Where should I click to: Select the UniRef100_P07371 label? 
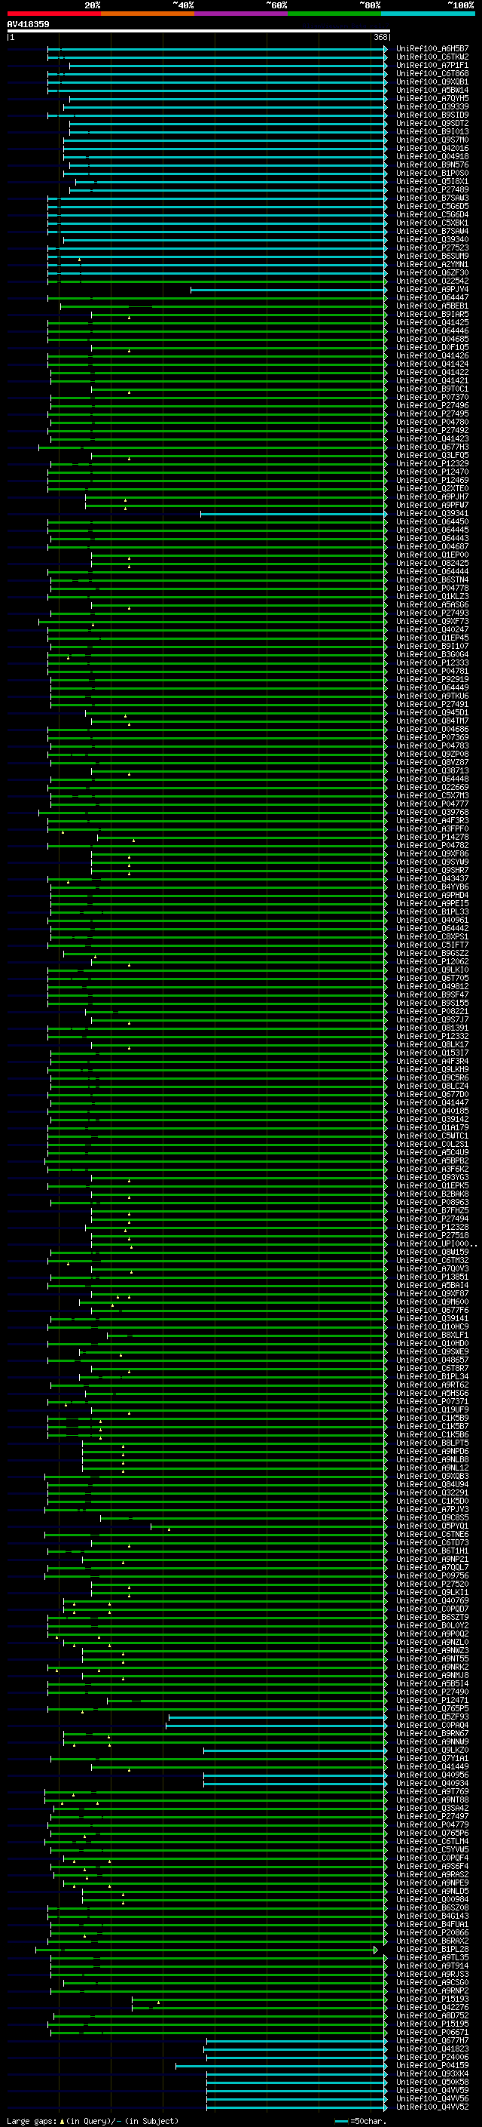click(432, 1400)
